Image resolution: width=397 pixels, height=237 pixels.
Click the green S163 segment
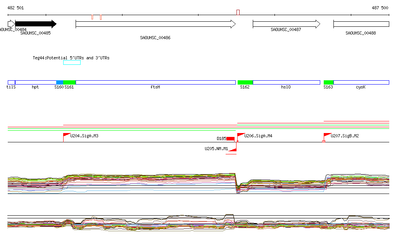coord(328,83)
